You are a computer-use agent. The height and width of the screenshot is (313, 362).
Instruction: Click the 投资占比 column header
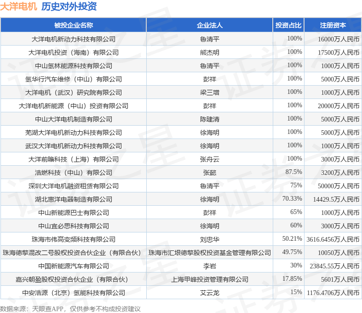click(x=288, y=25)
